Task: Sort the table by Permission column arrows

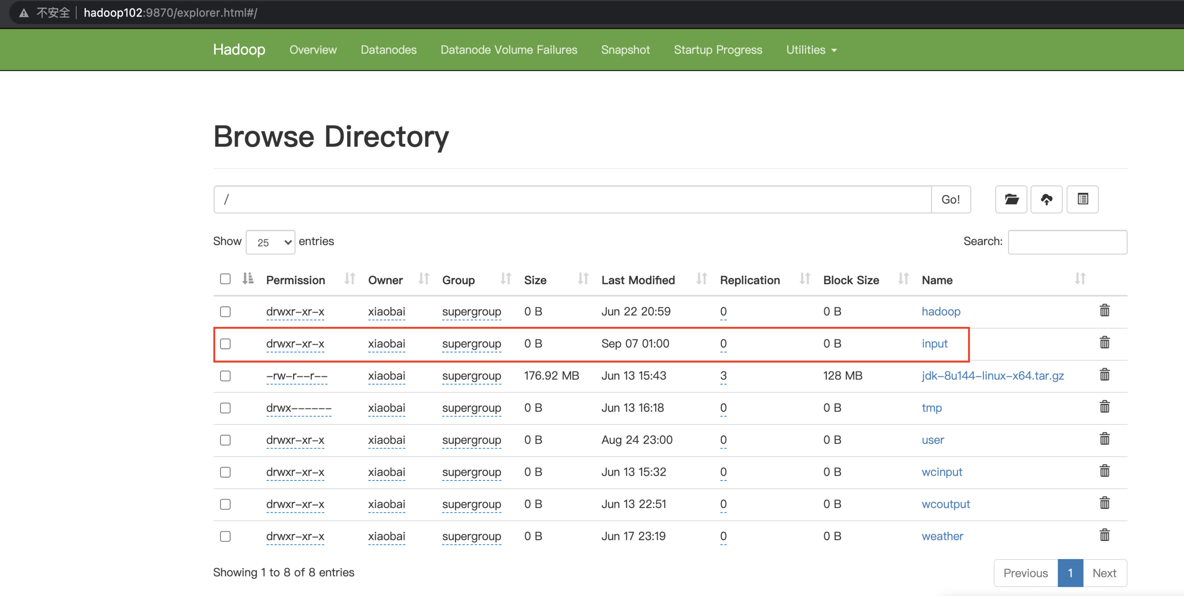Action: click(x=350, y=279)
